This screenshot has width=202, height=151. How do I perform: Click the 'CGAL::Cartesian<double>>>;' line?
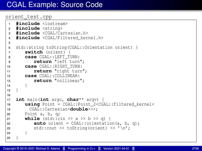click(63, 109)
